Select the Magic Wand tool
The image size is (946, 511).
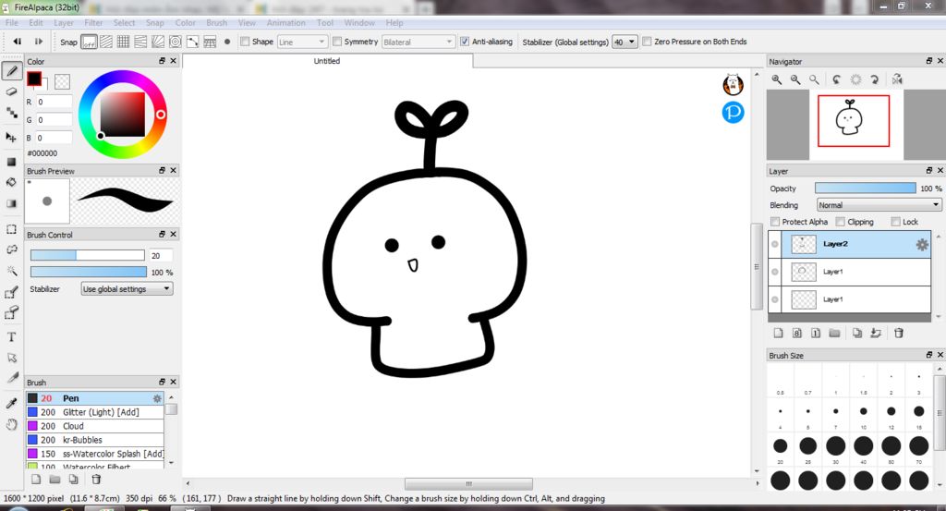[x=11, y=270]
